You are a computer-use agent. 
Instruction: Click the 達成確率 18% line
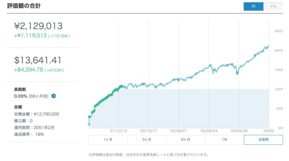[29, 134]
